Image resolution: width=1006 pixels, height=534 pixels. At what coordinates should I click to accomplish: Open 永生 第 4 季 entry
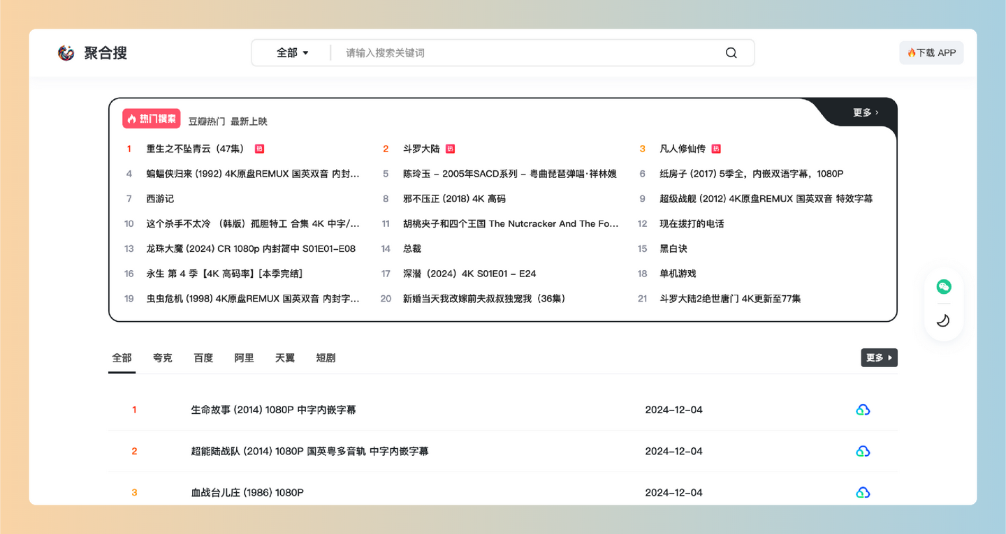coord(224,274)
